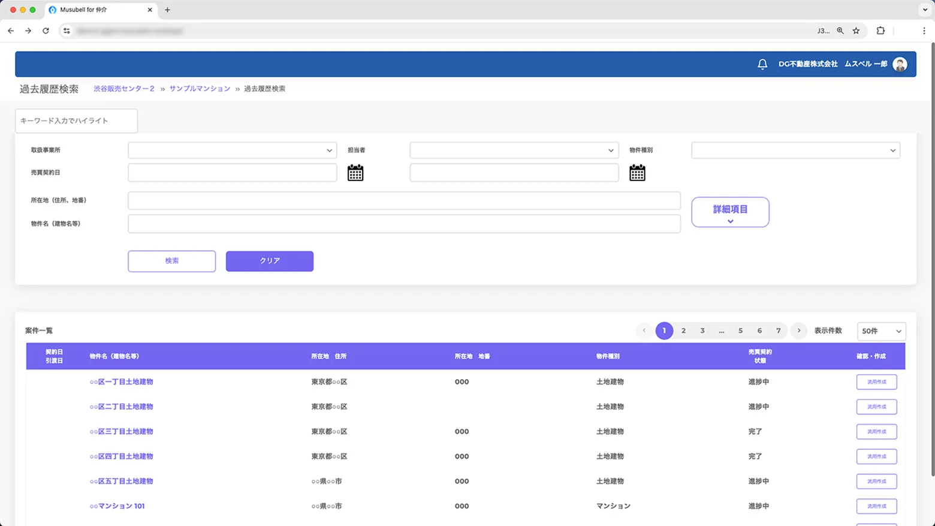The height and width of the screenshot is (526, 935).
Task: Open the user profile avatar
Action: point(899,64)
